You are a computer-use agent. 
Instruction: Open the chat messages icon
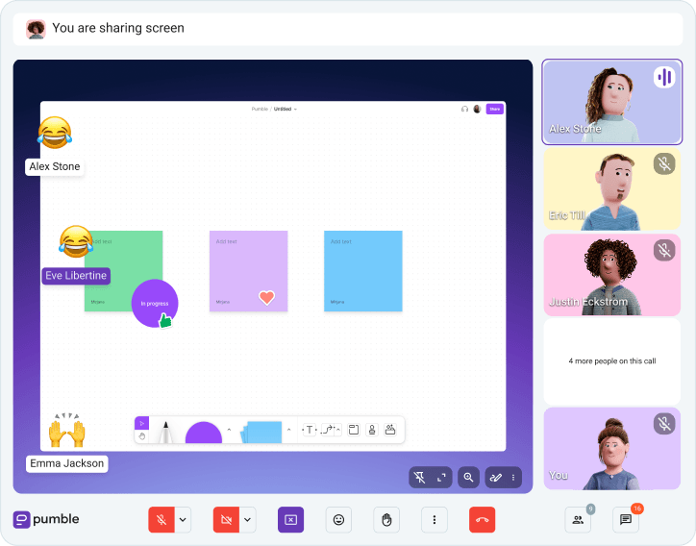click(626, 519)
